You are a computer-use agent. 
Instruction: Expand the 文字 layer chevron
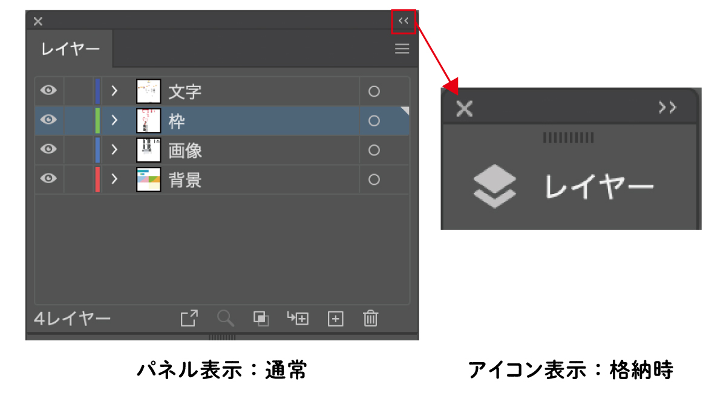(x=114, y=91)
